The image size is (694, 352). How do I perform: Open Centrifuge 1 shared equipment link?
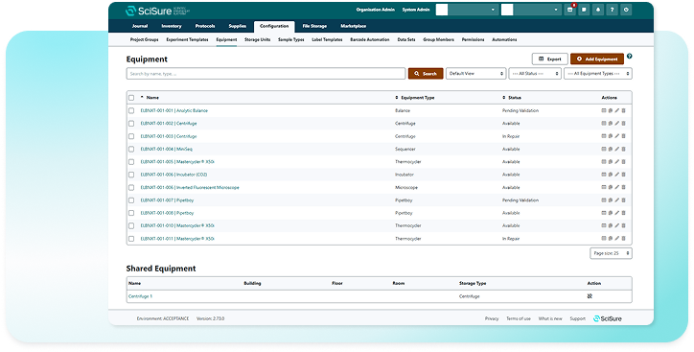(140, 296)
